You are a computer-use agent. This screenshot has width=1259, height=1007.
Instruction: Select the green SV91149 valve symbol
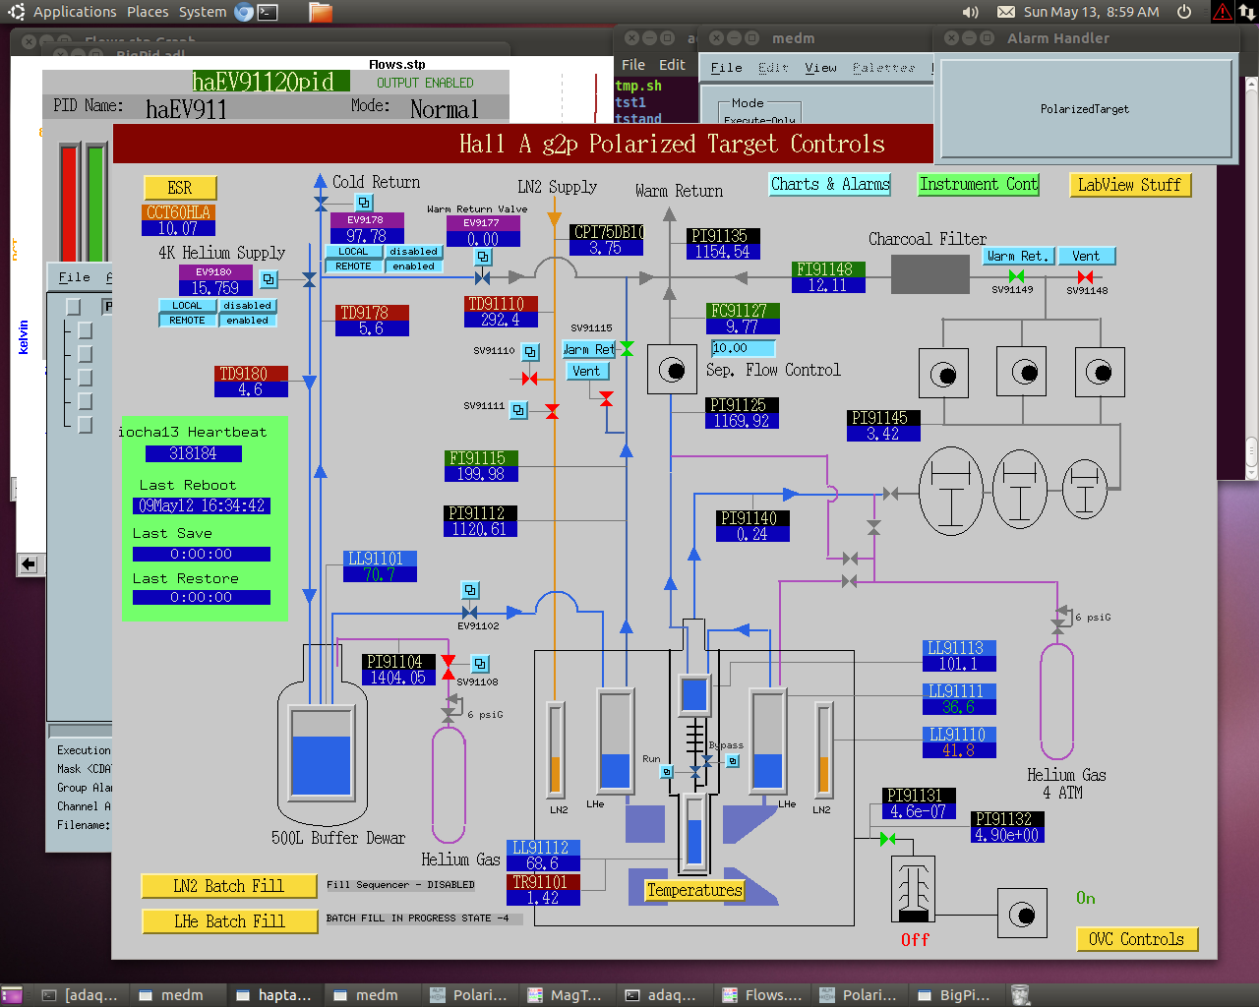point(1016,276)
